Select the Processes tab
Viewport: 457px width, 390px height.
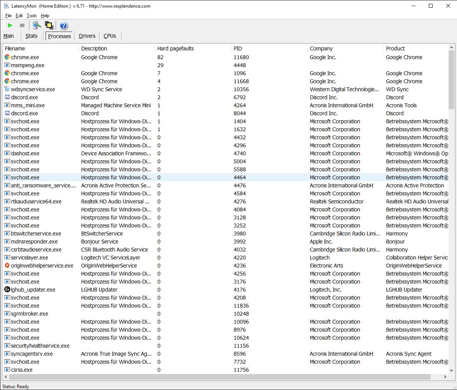[x=59, y=36]
